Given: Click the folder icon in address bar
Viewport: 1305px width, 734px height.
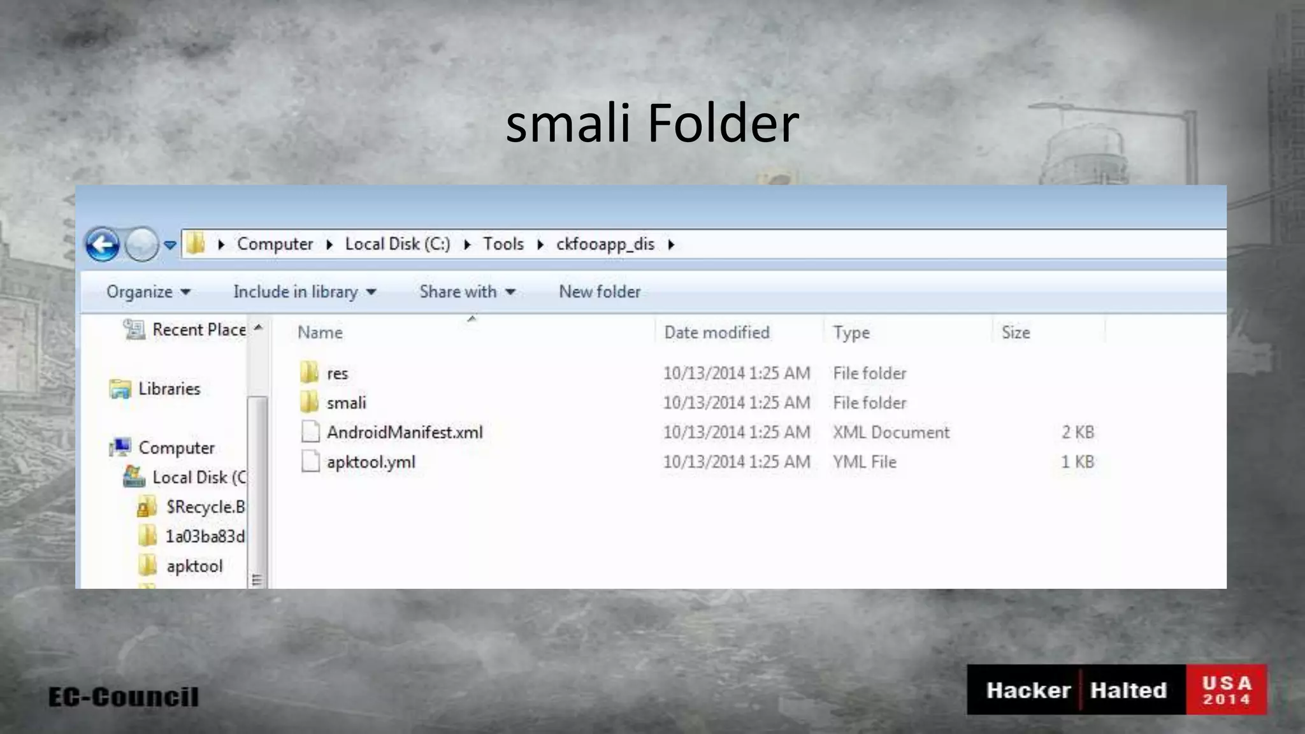Looking at the screenshot, I should 196,243.
